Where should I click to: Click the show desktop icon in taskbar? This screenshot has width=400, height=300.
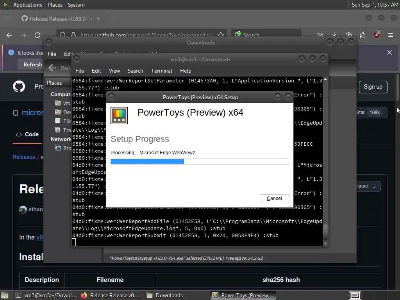click(5, 295)
